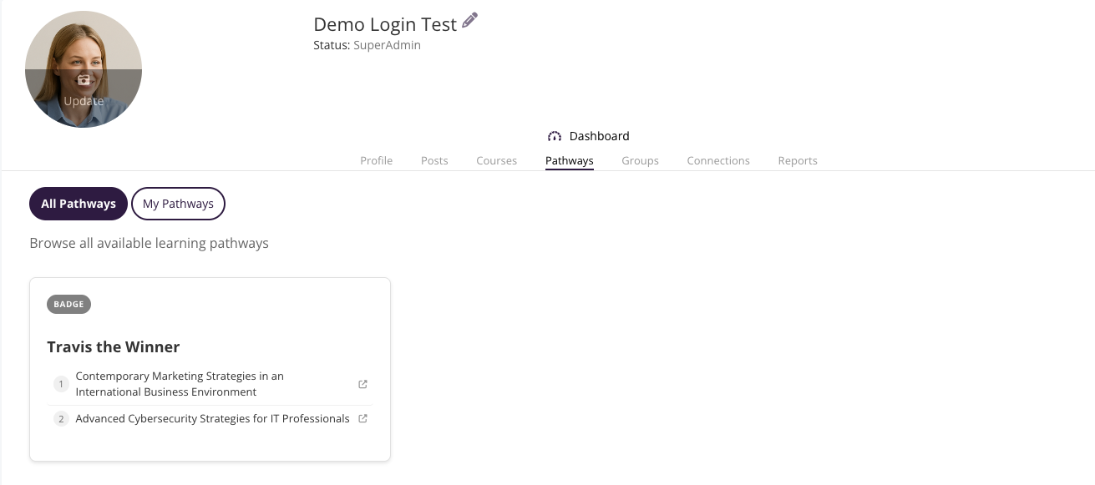Click the step 2 number circle
The image size is (1095, 485).
pos(61,419)
